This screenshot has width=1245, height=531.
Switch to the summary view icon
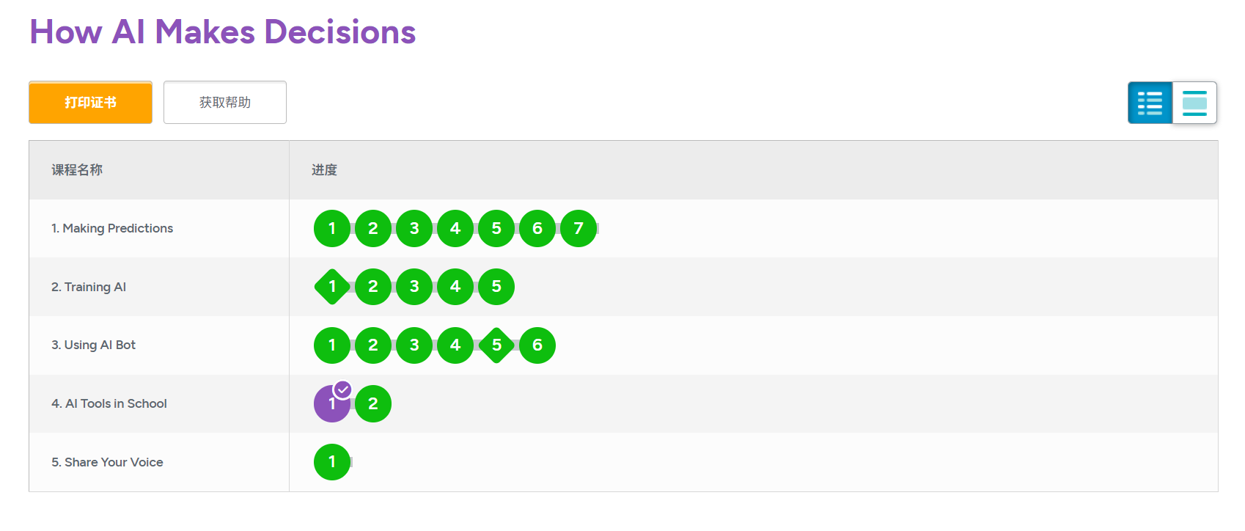pos(1194,103)
